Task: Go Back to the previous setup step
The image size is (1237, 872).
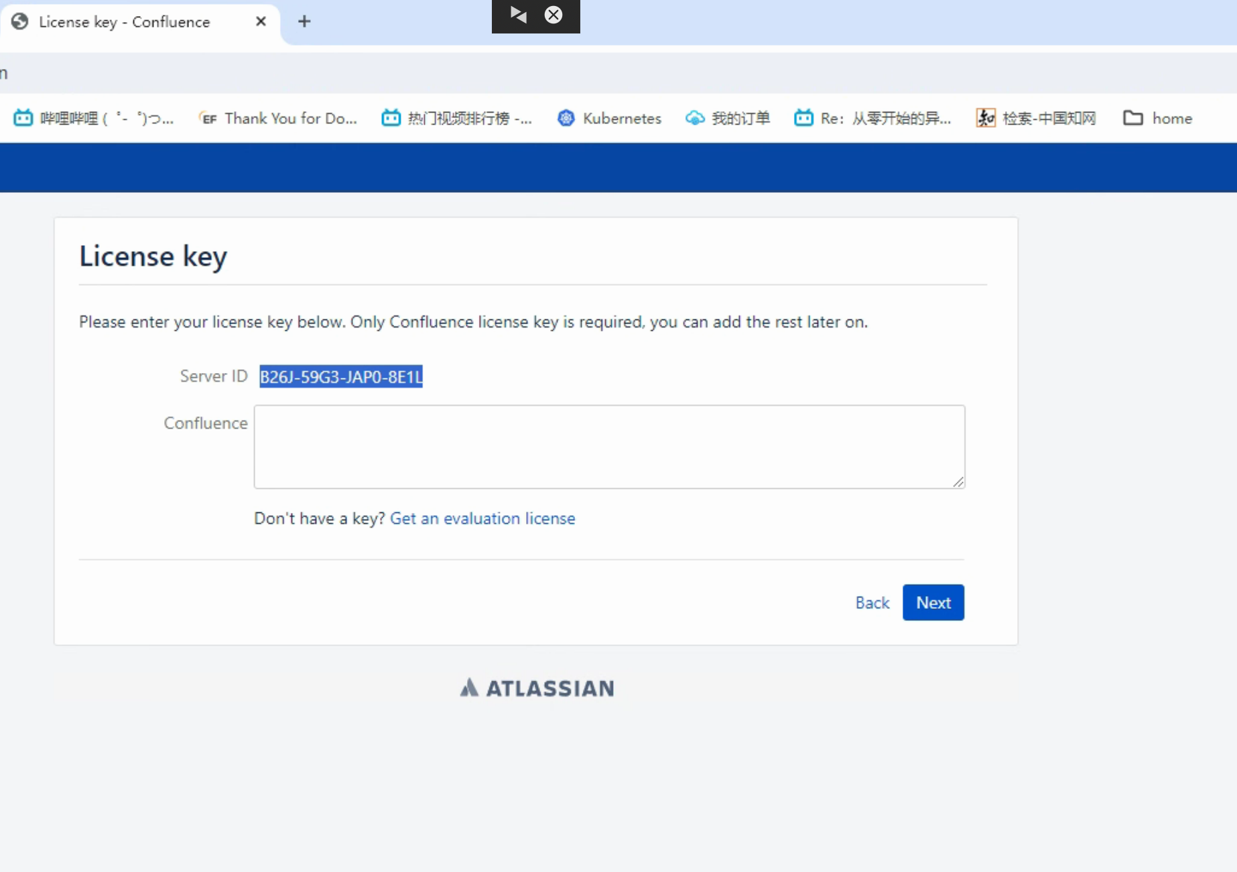Action: pyautogui.click(x=872, y=603)
